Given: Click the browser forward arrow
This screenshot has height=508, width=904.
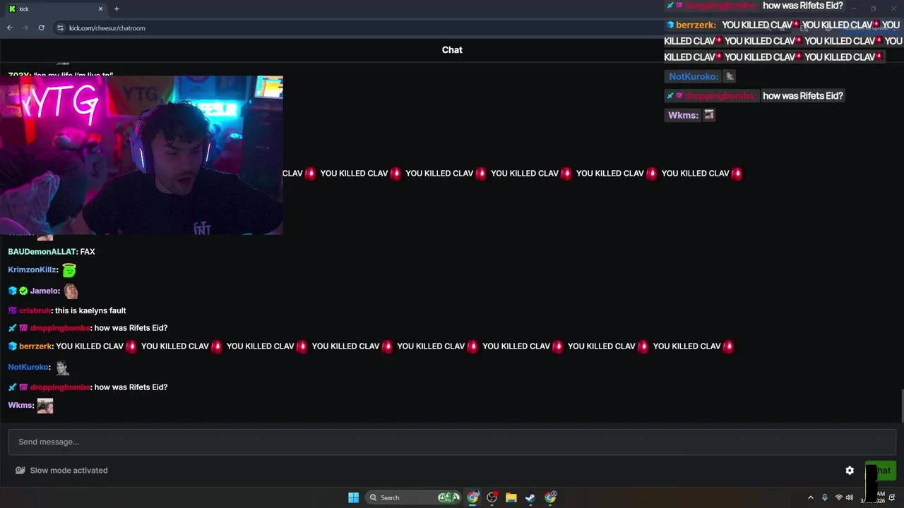Looking at the screenshot, I should click(25, 28).
